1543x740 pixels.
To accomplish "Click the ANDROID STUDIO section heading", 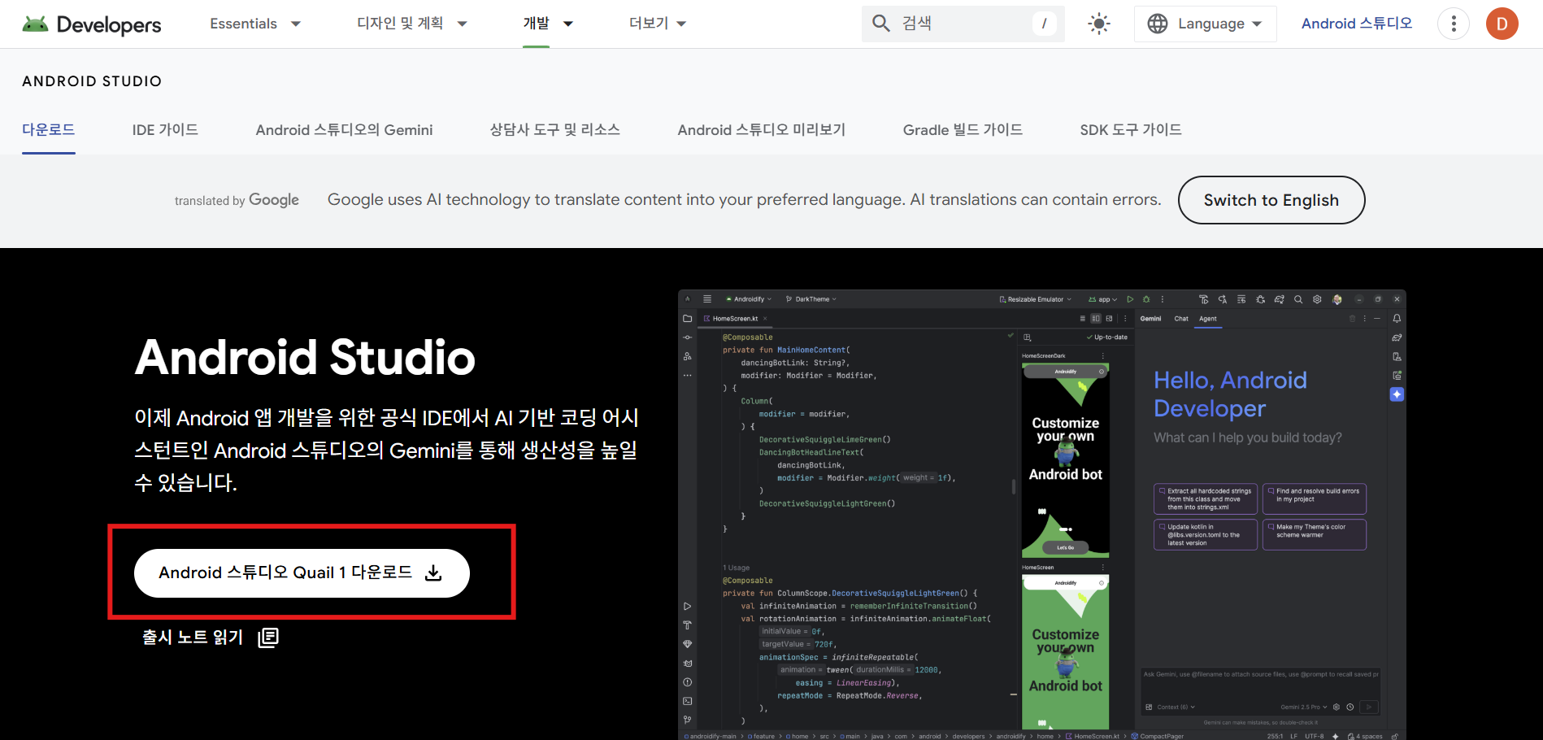I will coord(92,81).
